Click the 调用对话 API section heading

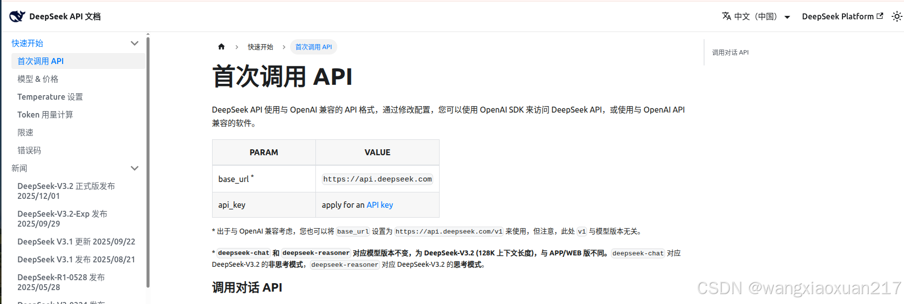247,288
